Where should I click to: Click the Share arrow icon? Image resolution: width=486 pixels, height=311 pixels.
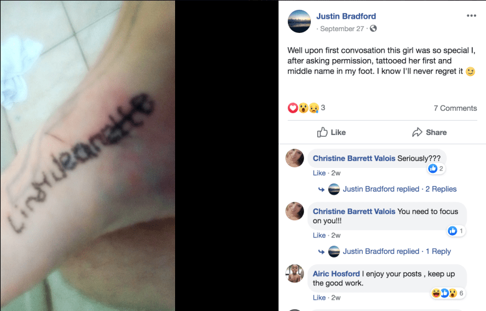417,132
